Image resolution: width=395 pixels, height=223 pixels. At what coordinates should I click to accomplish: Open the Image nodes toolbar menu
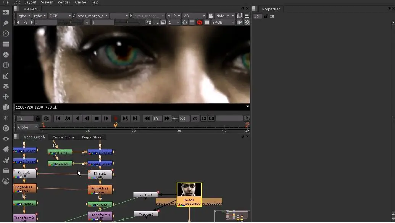point(6,12)
